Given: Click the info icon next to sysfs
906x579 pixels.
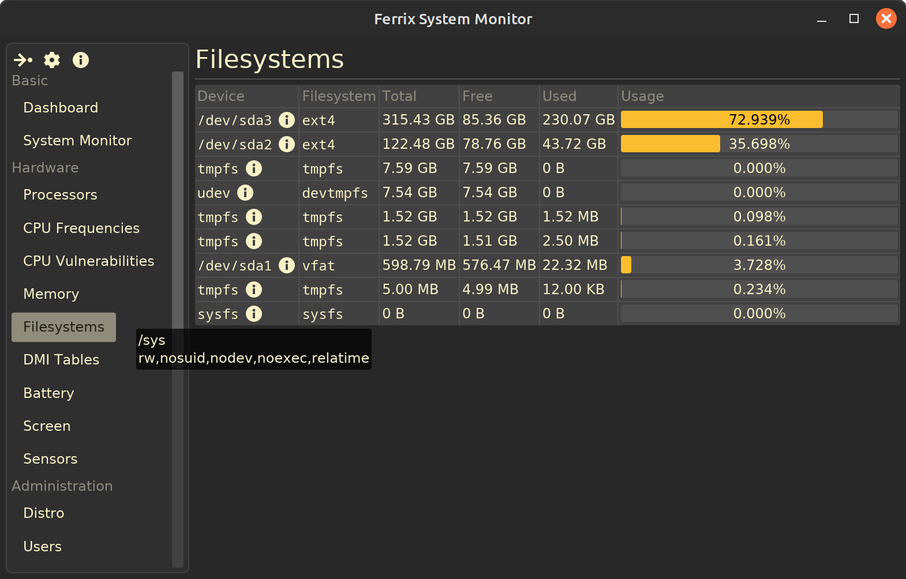Looking at the screenshot, I should click(253, 314).
